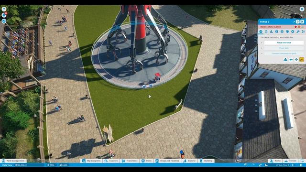Click the double-arrow icon beside the moon

pos(260,165)
